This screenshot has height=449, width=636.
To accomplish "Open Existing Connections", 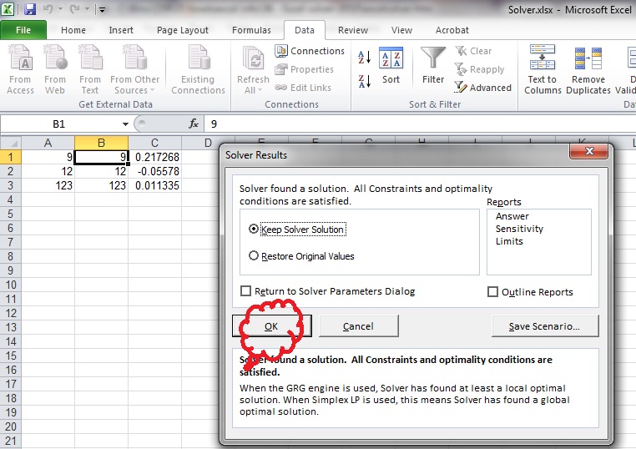I will click(x=198, y=70).
